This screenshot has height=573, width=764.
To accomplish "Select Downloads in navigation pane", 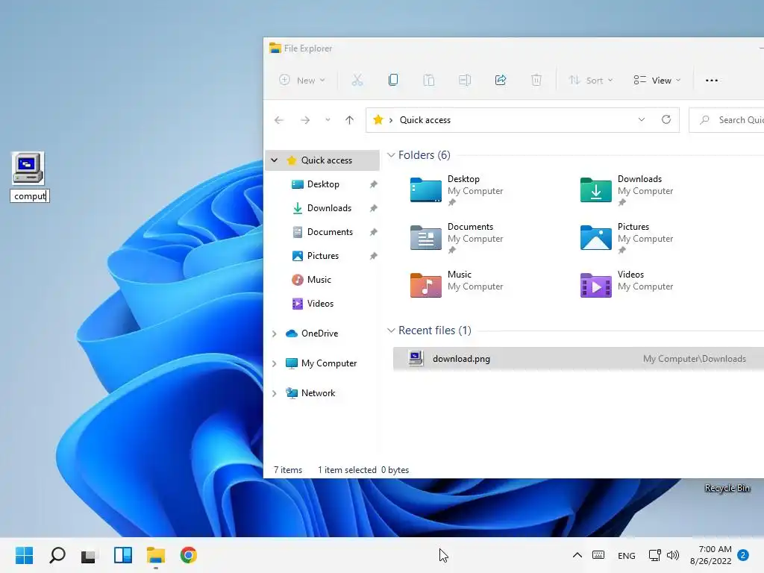I will (x=329, y=208).
